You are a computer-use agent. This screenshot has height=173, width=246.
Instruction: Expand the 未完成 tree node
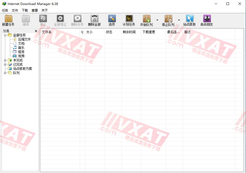(5, 60)
